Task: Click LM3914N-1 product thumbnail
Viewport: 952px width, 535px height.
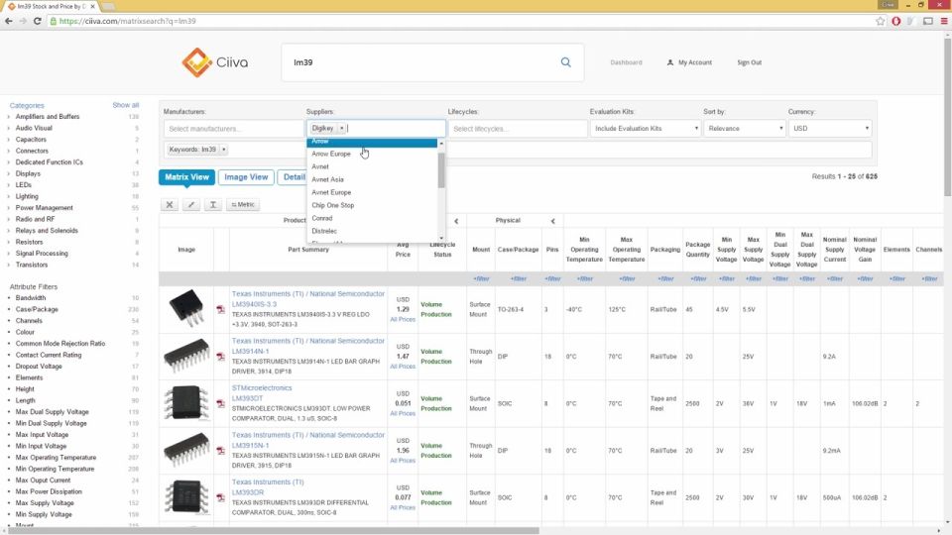Action: pos(186,356)
